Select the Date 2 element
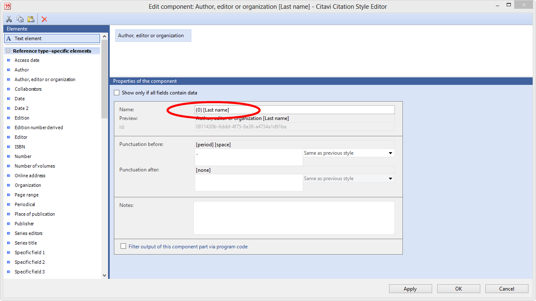 pyautogui.click(x=22, y=108)
